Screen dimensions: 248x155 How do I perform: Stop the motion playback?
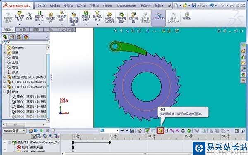tap(47, 131)
